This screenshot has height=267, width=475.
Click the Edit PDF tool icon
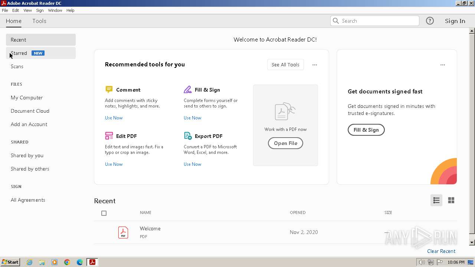point(109,136)
